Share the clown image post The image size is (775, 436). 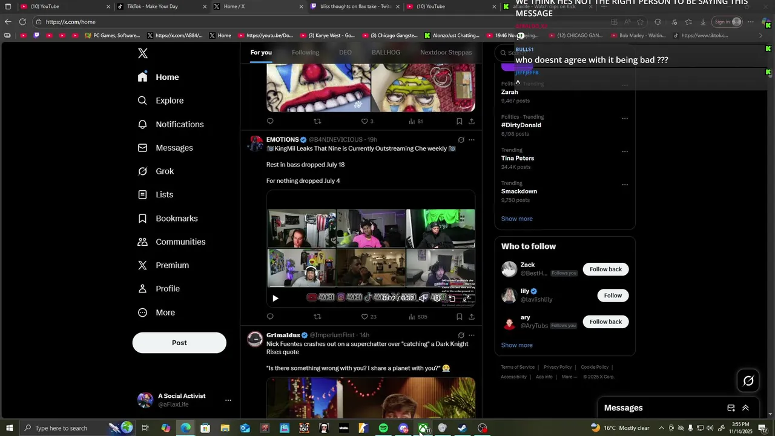click(x=472, y=121)
